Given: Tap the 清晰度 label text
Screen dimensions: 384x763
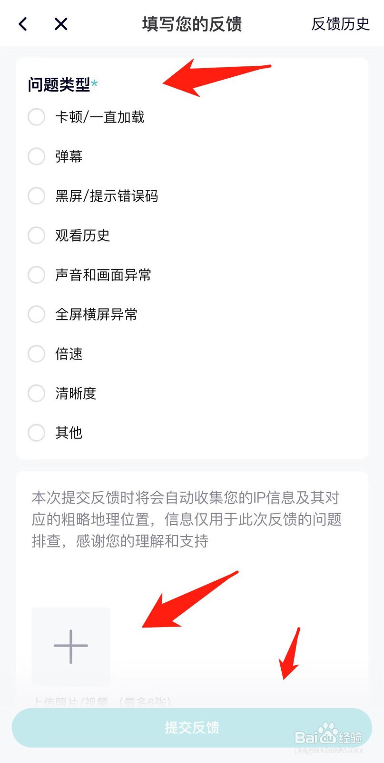Looking at the screenshot, I should click(x=76, y=393).
